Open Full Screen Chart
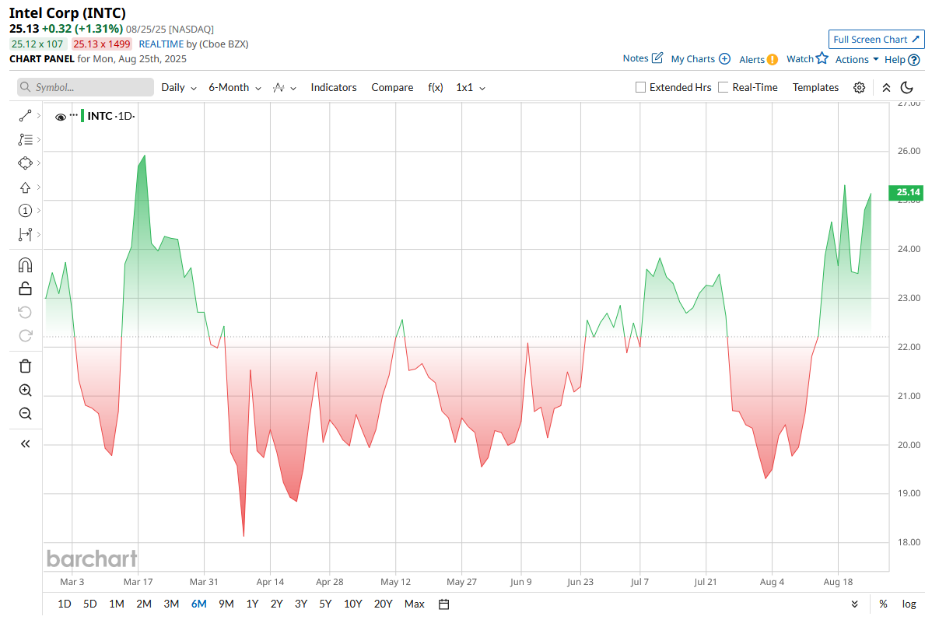939x641 pixels. click(x=877, y=40)
